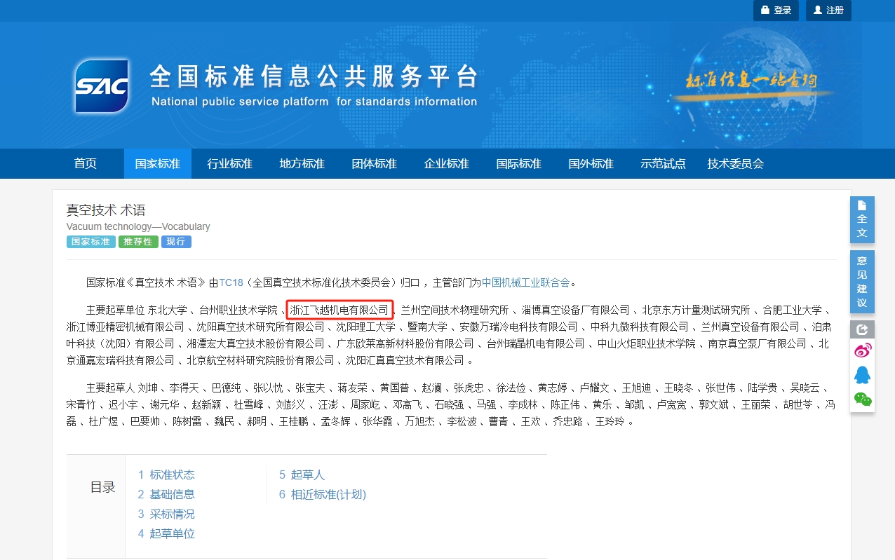This screenshot has width=895, height=560.
Task: Open the 意见建议 feedback side button
Action: click(x=862, y=282)
